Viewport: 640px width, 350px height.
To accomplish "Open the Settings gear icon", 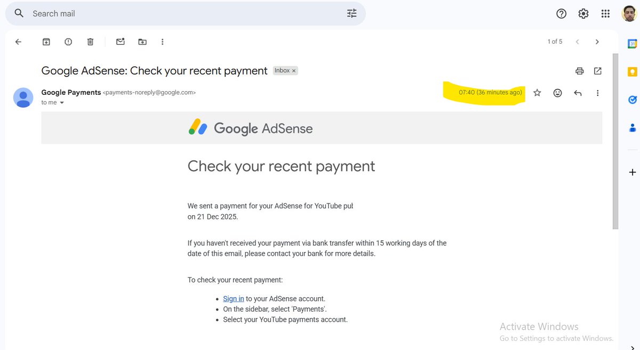I will click(x=583, y=14).
